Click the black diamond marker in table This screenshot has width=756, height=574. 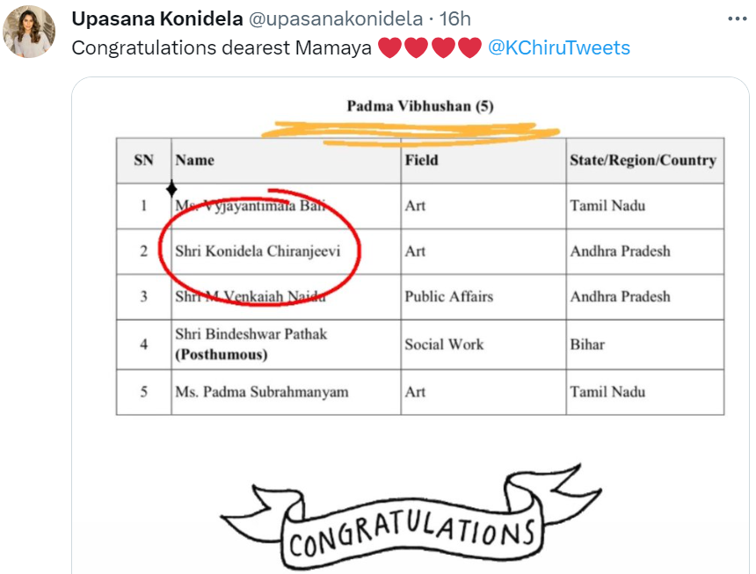coord(171,189)
